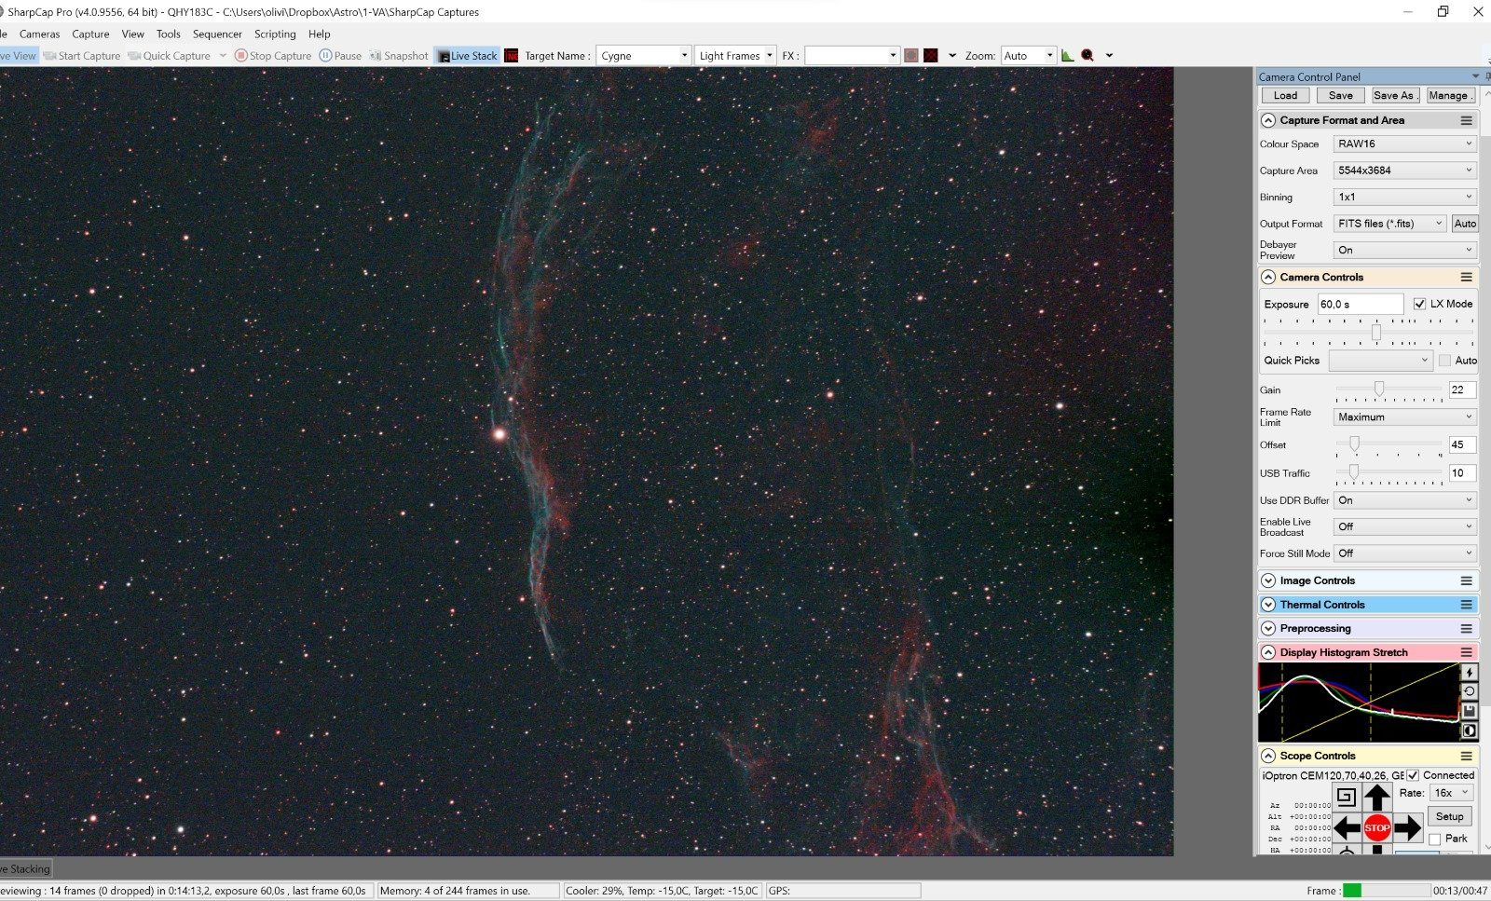Move the mount with the left arrow
This screenshot has width=1491, height=901.
[1347, 827]
